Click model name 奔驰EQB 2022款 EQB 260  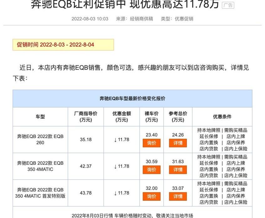click(40, 139)
